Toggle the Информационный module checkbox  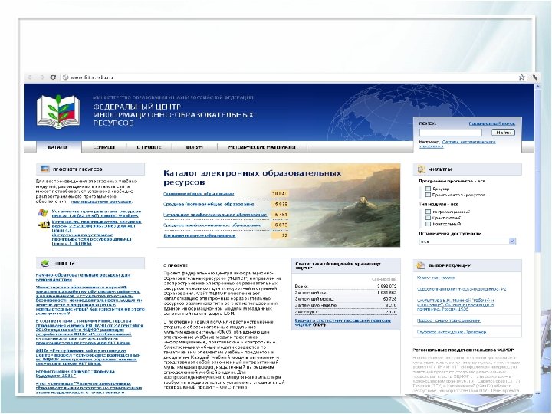tap(428, 212)
